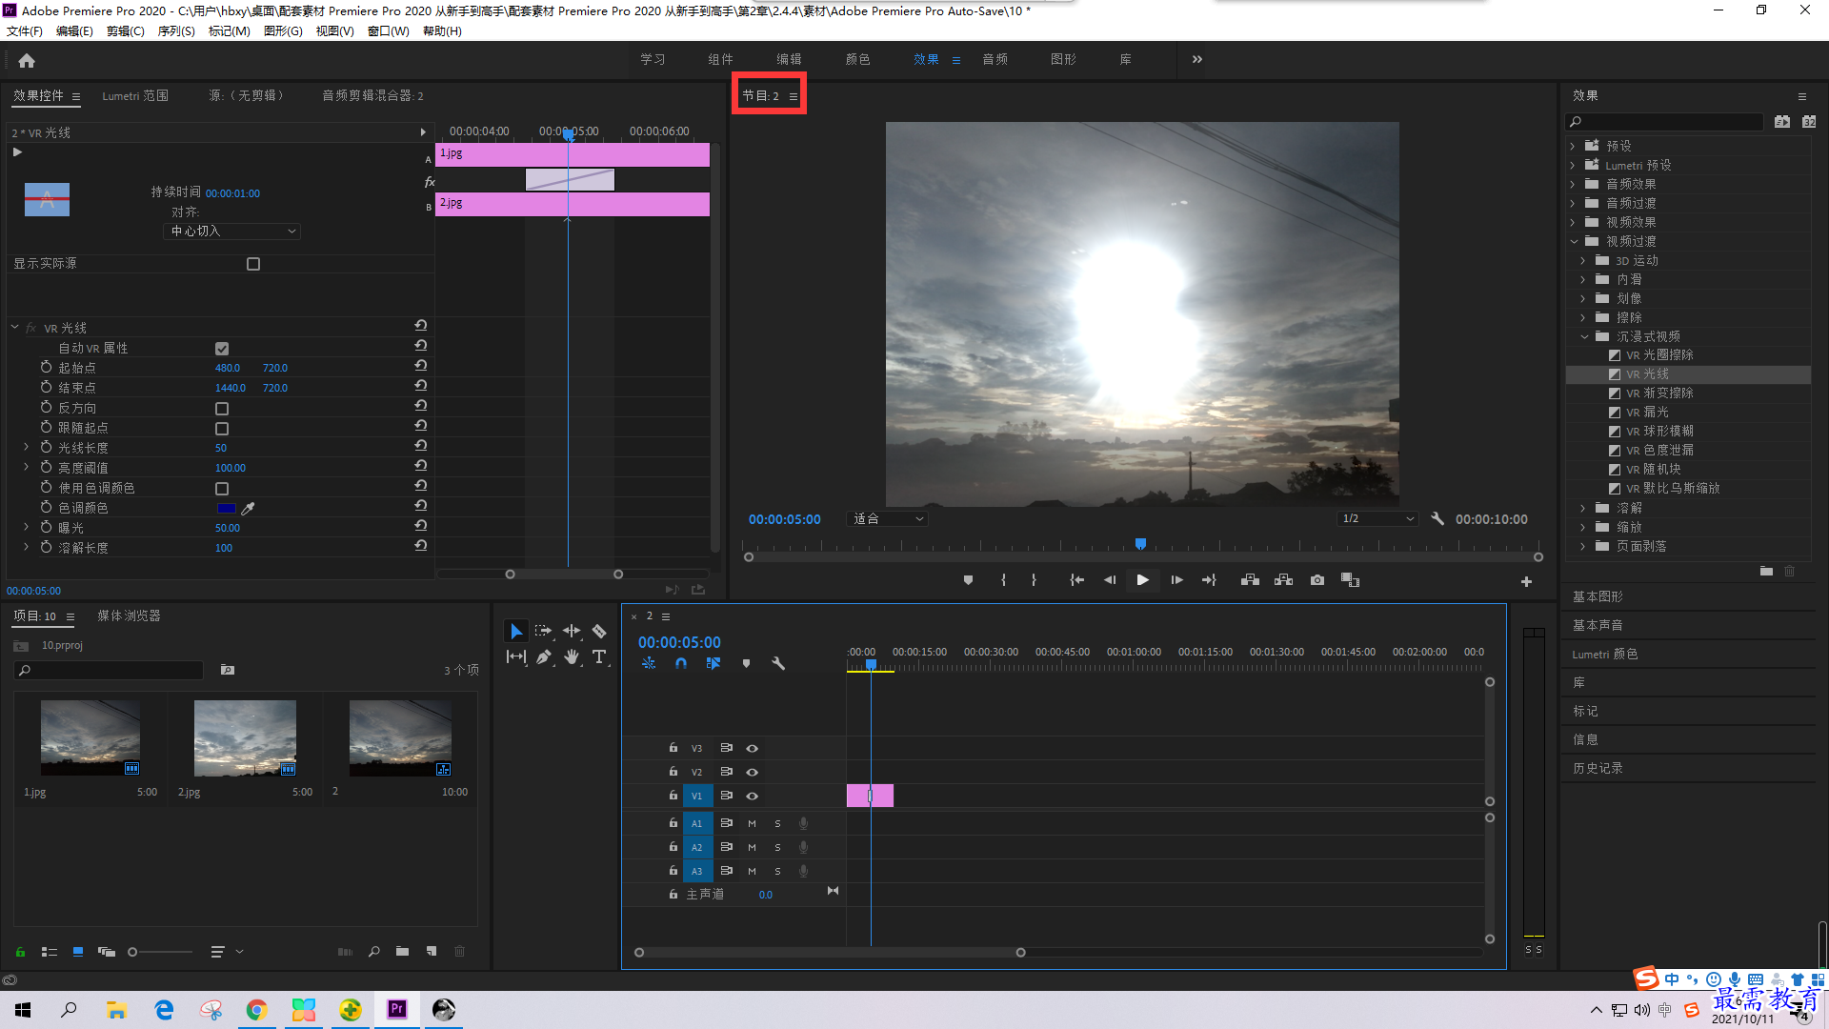The image size is (1829, 1029).
Task: Select the Slip tool
Action: pyautogui.click(x=515, y=656)
